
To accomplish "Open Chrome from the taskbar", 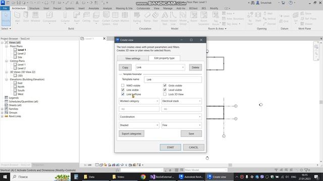I will 143,176.
